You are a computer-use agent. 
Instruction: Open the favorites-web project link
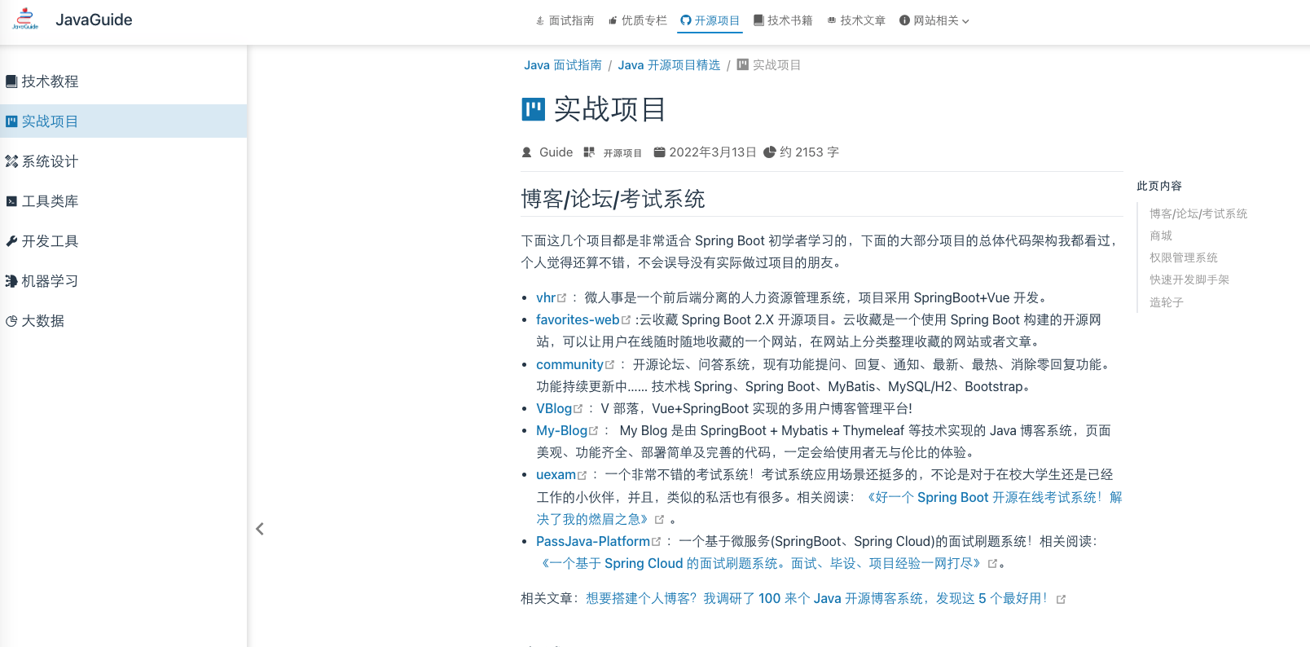[583, 319]
